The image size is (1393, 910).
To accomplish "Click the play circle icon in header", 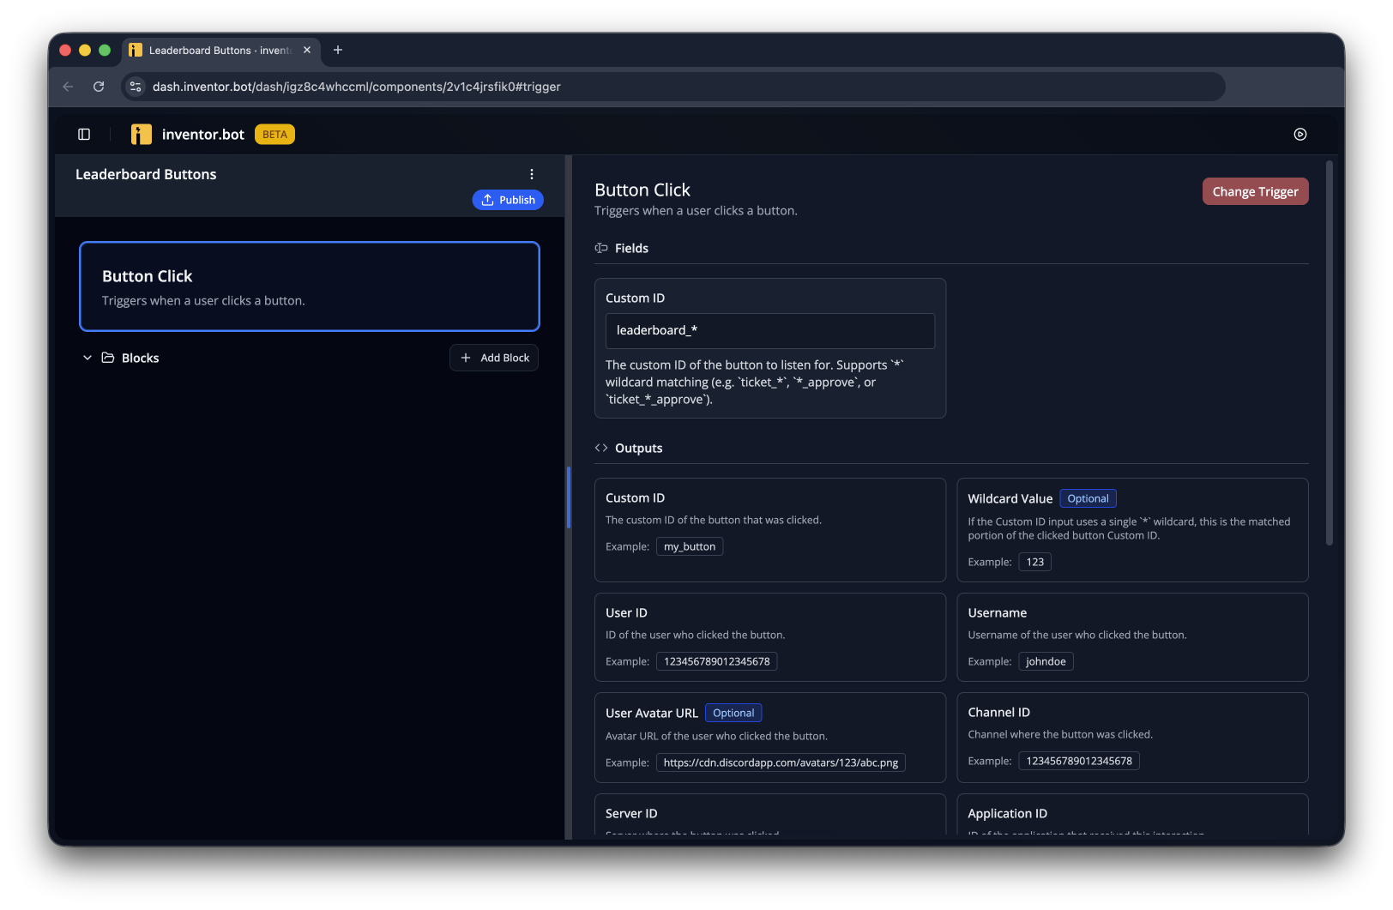I will tap(1300, 134).
